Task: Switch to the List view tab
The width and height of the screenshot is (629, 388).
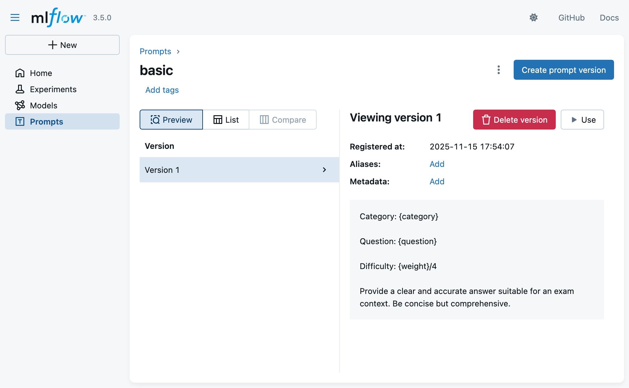Action: pyautogui.click(x=226, y=120)
